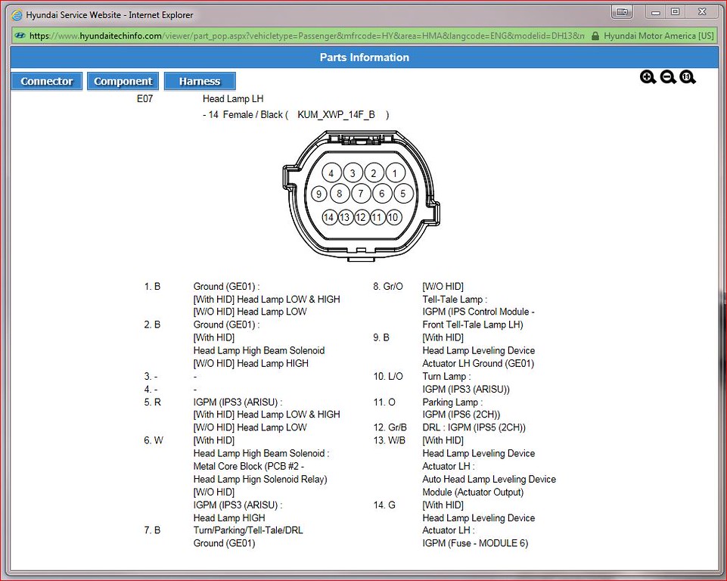Select pin 13 in the connector diagram
This screenshot has height=581, width=727.
(344, 217)
